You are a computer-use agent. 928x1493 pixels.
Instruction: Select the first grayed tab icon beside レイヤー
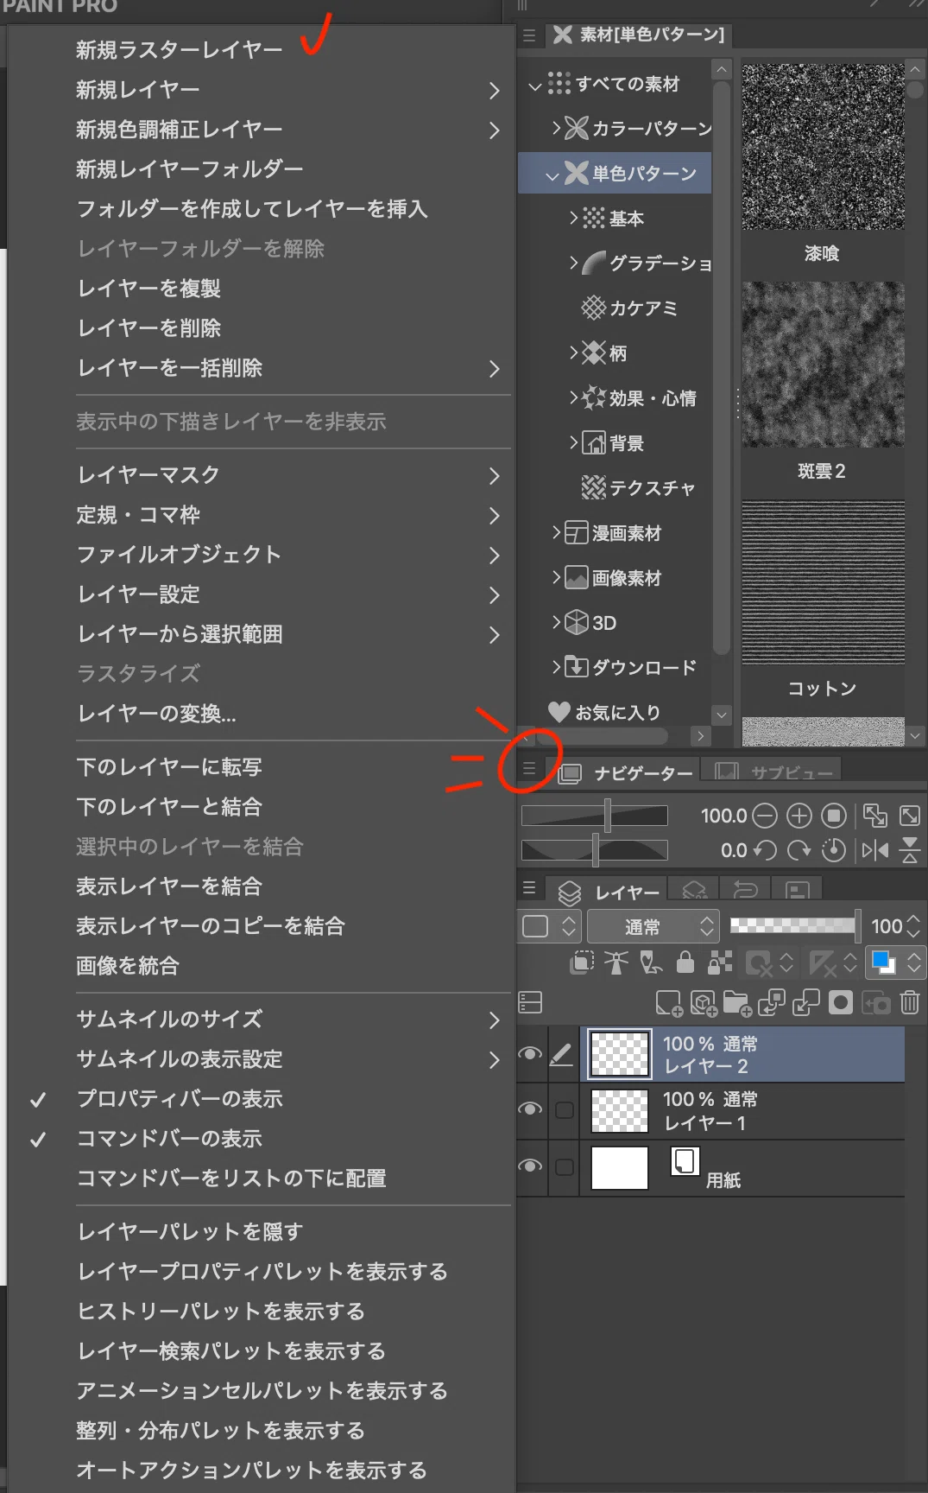[695, 890]
